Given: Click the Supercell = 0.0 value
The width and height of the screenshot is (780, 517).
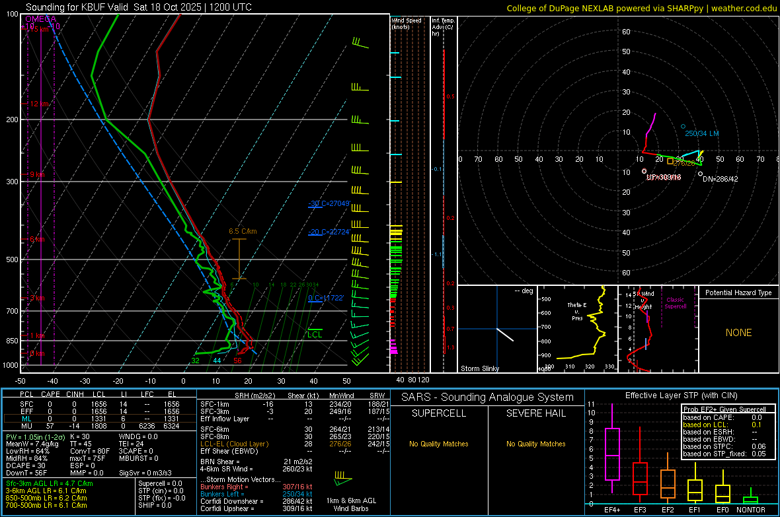Looking at the screenshot, I should pos(160,483).
